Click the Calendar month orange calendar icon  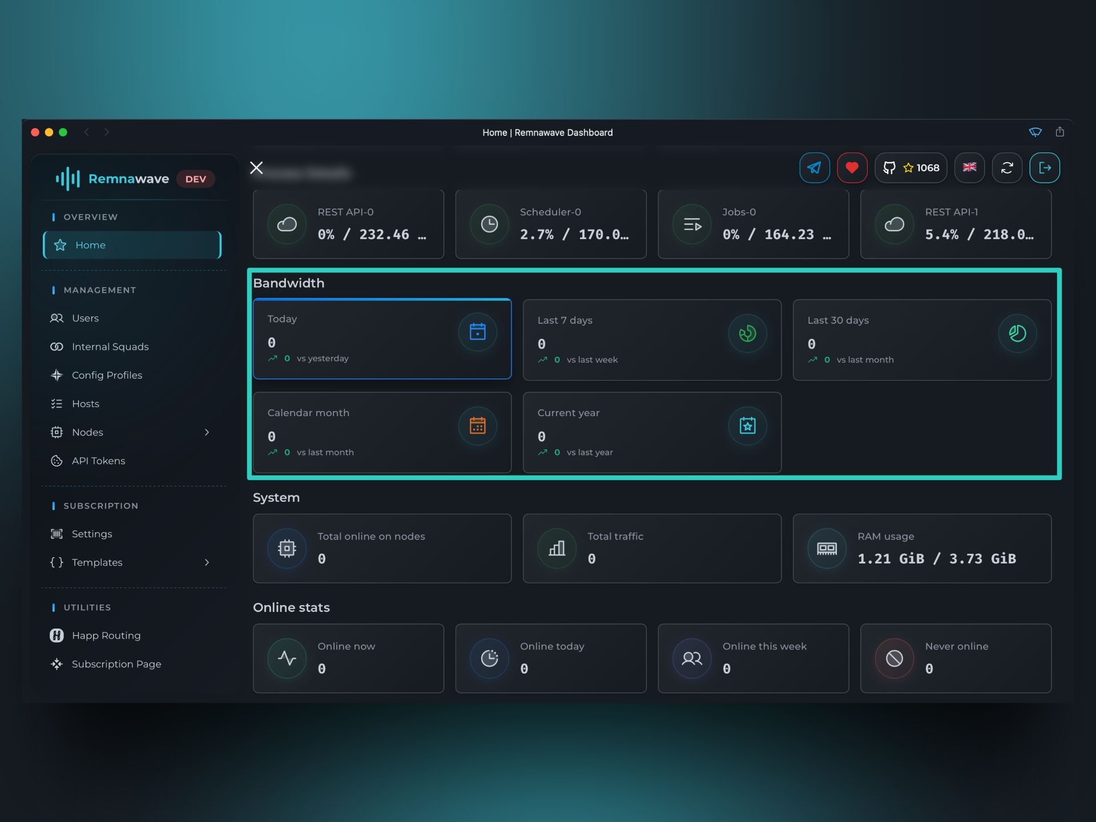(477, 426)
